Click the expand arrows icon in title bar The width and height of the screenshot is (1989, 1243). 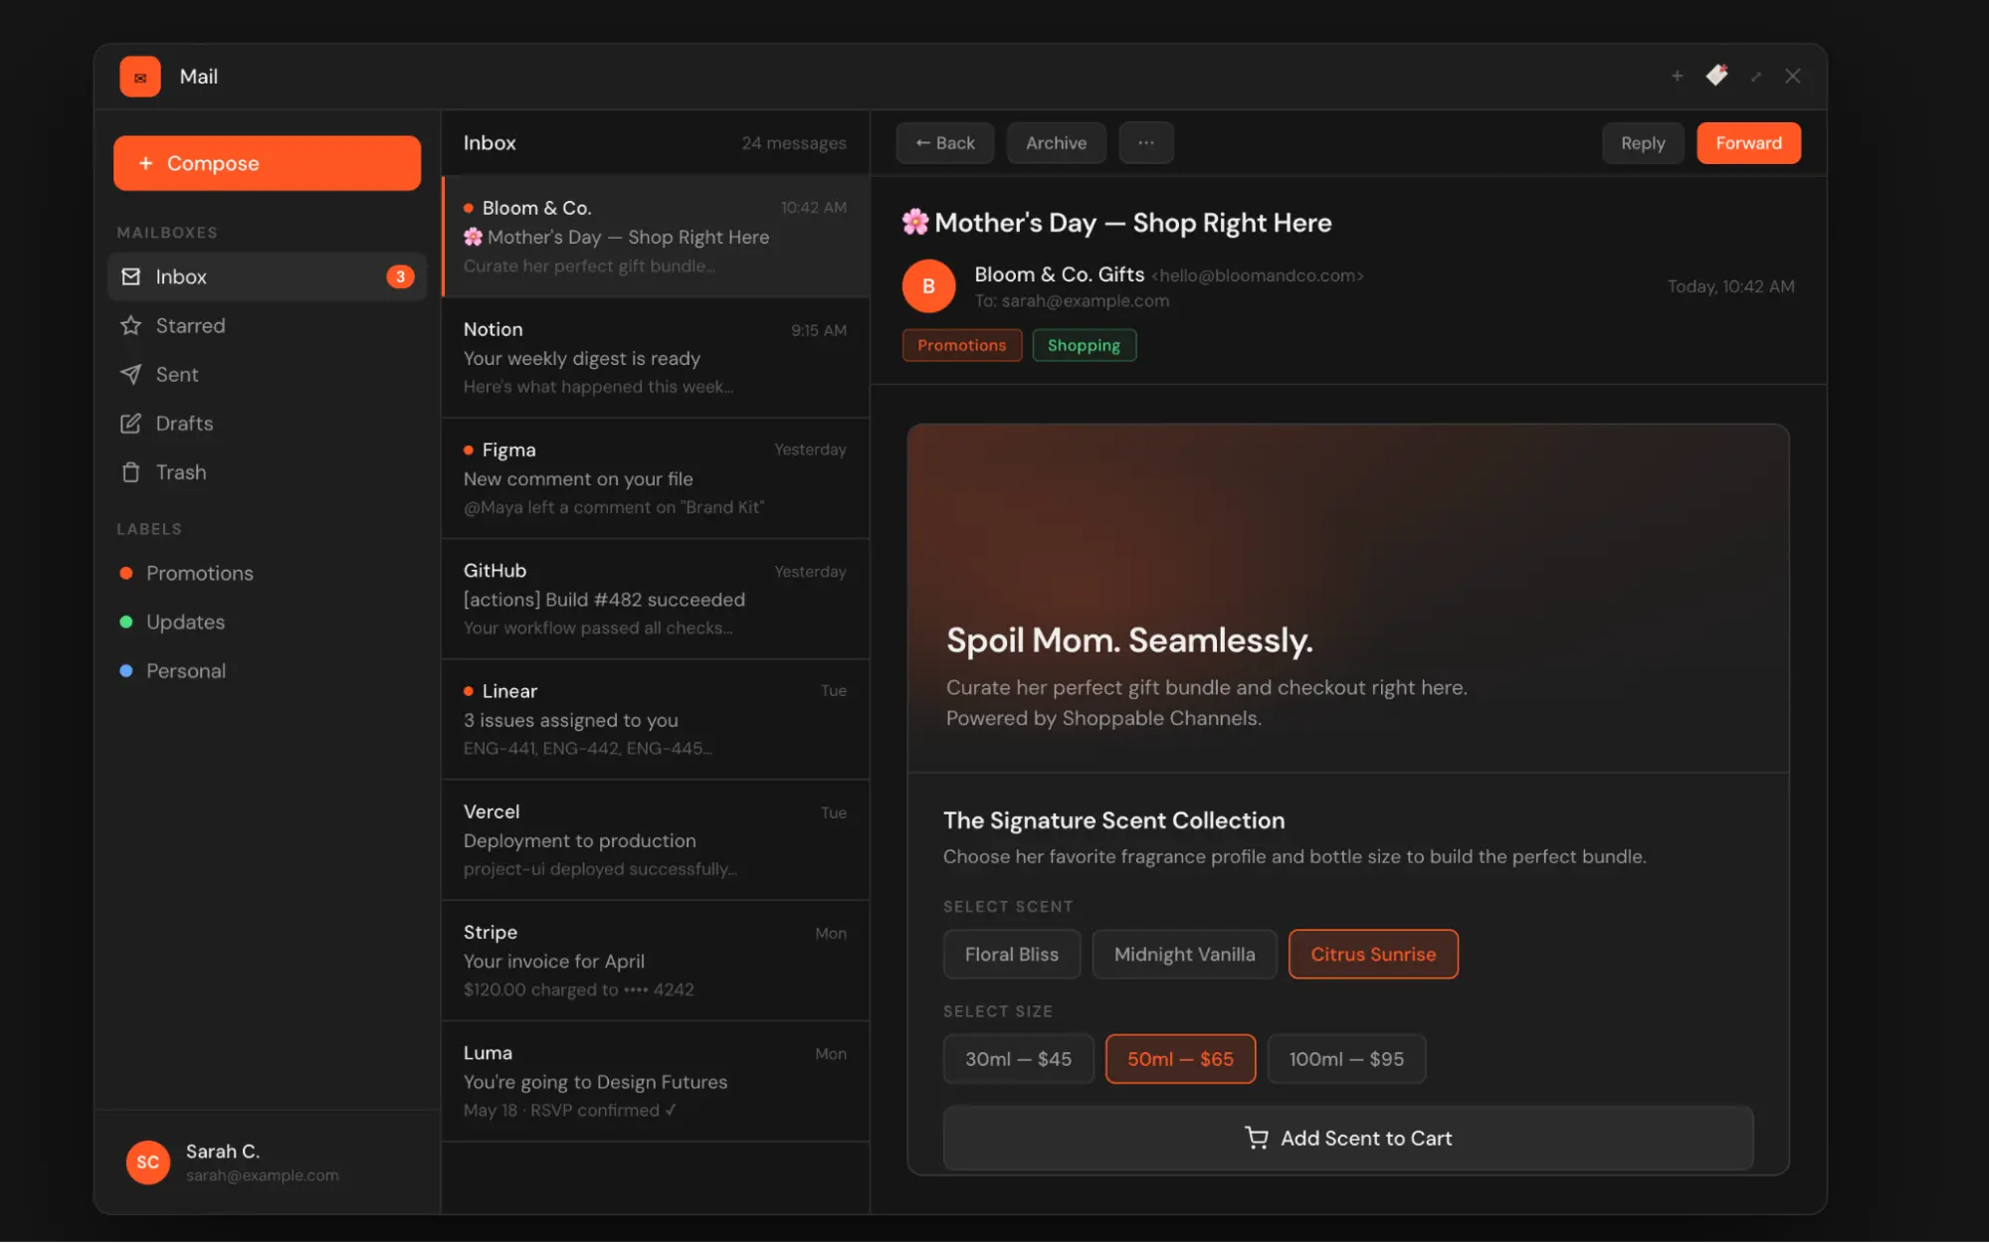[1756, 77]
